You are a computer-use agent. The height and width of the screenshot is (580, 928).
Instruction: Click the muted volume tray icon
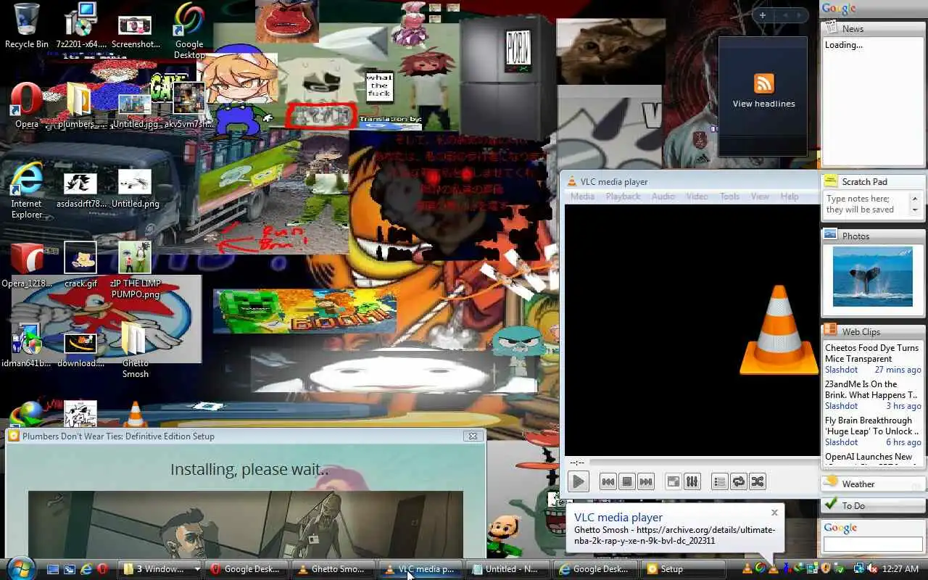point(872,569)
